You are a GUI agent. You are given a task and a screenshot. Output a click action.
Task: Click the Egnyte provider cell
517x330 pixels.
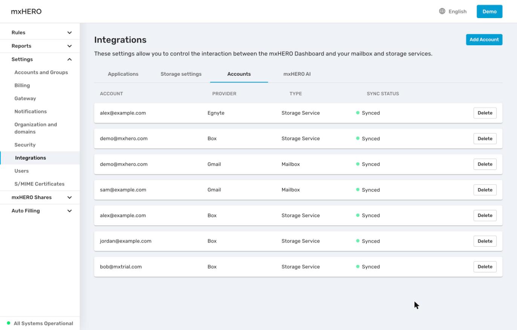click(x=216, y=113)
